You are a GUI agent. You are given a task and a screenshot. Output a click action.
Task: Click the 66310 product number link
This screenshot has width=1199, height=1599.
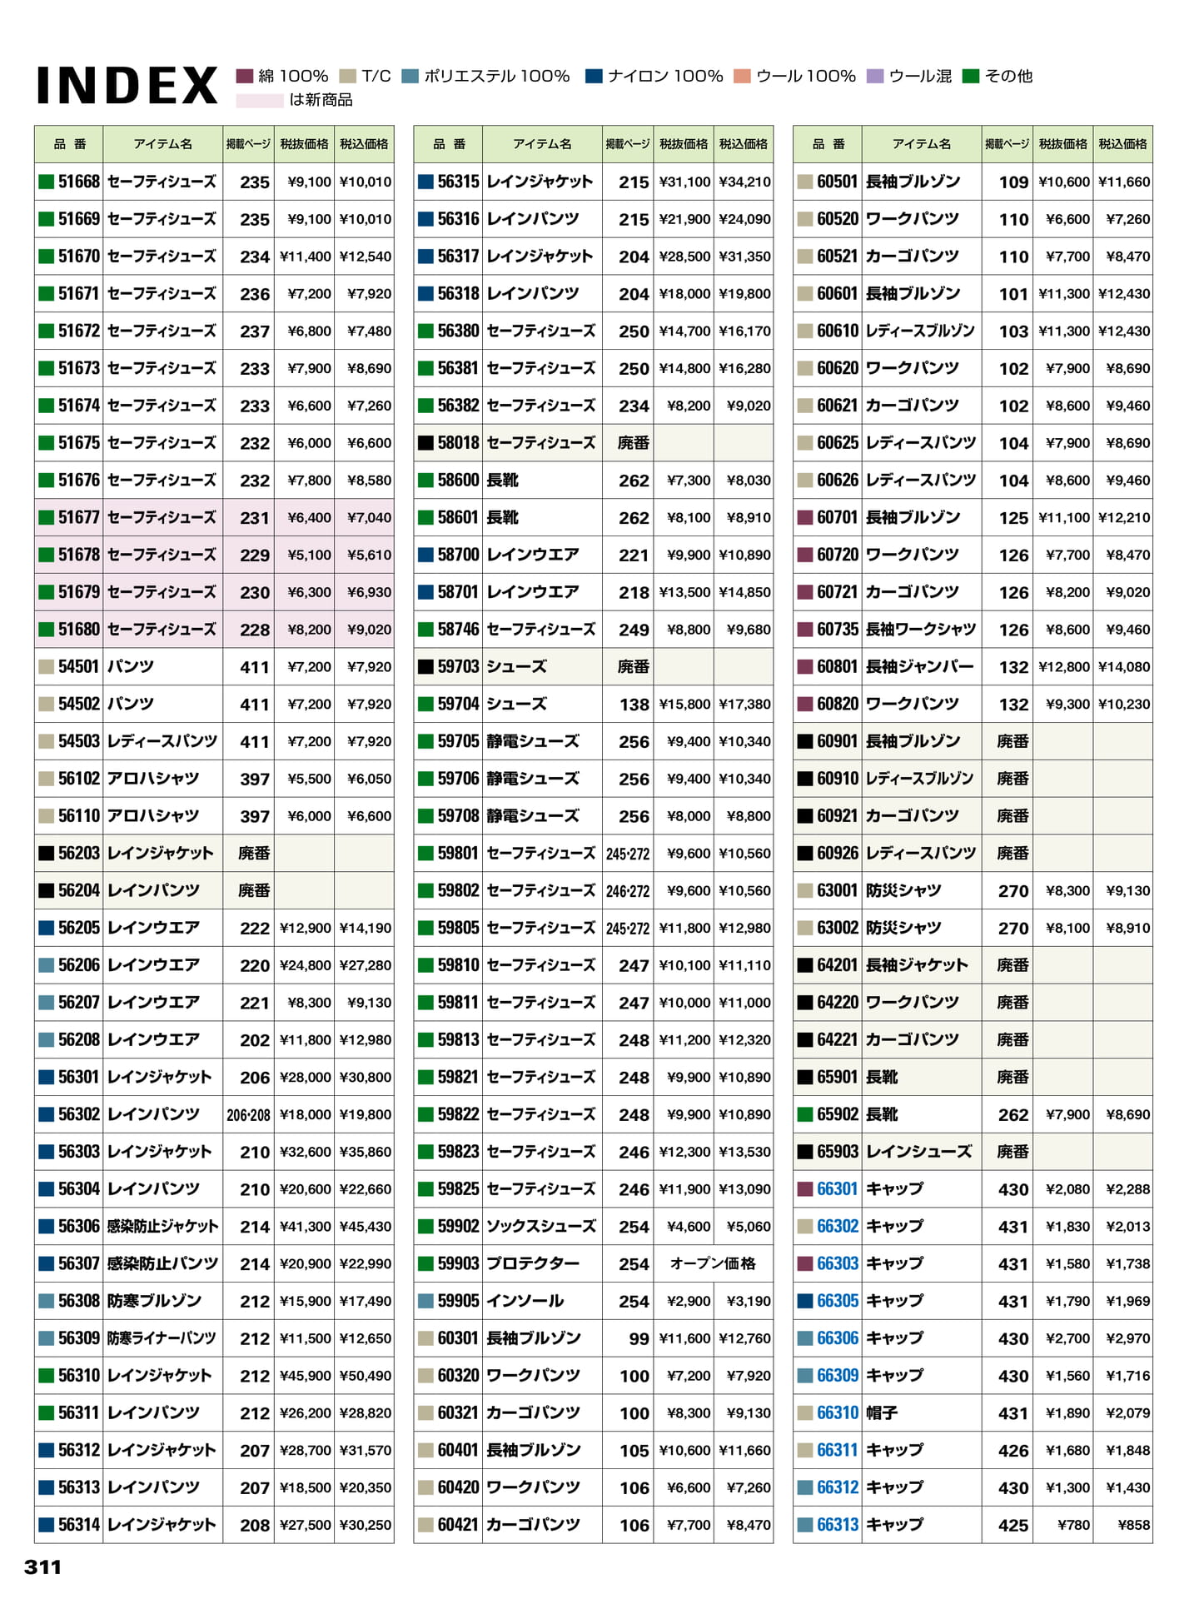[x=837, y=1413]
